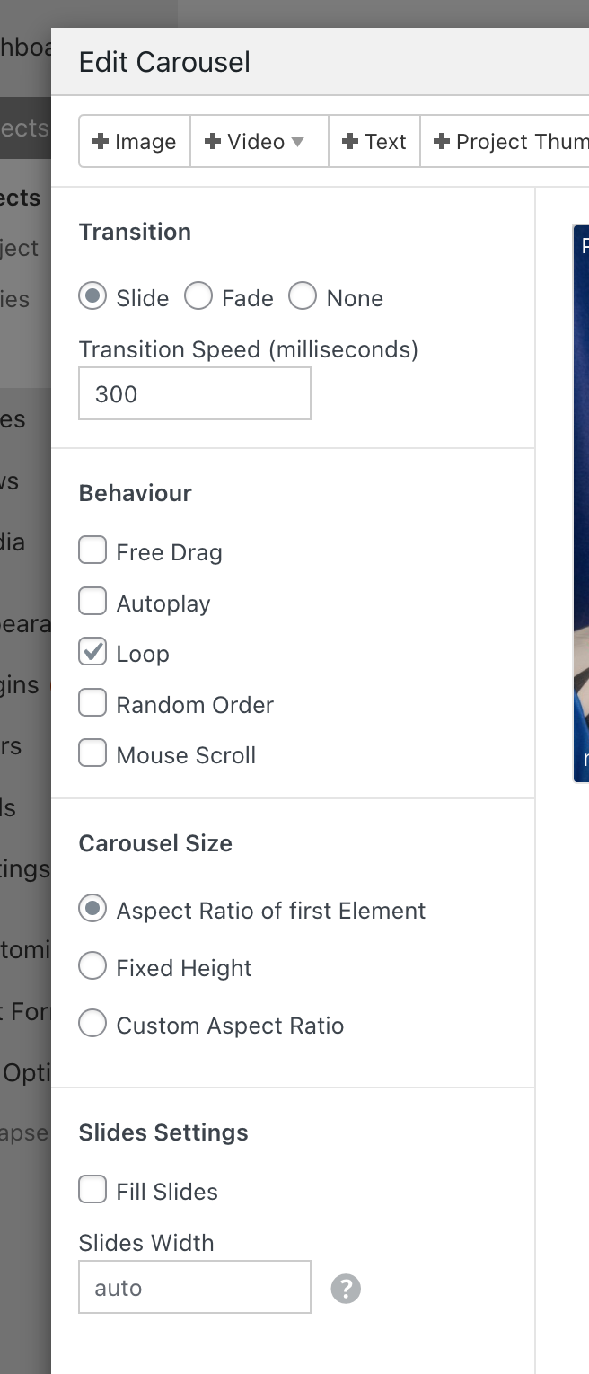Turn on Autoplay
Image resolution: width=589 pixels, height=1374 pixels.
pyautogui.click(x=92, y=603)
